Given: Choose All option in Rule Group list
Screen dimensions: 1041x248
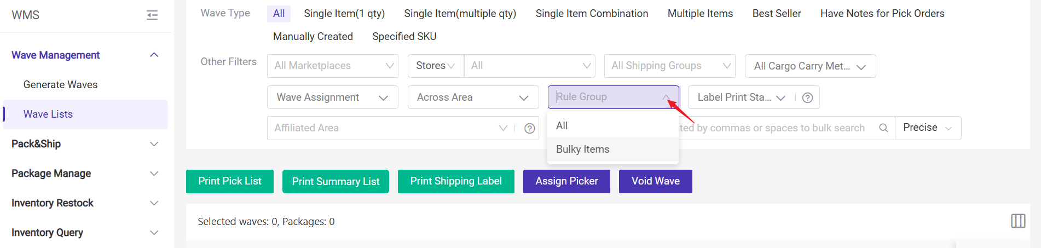Looking at the screenshot, I should [562, 126].
